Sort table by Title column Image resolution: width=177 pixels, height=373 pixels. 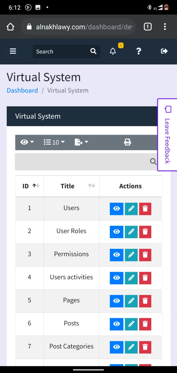pos(71,186)
